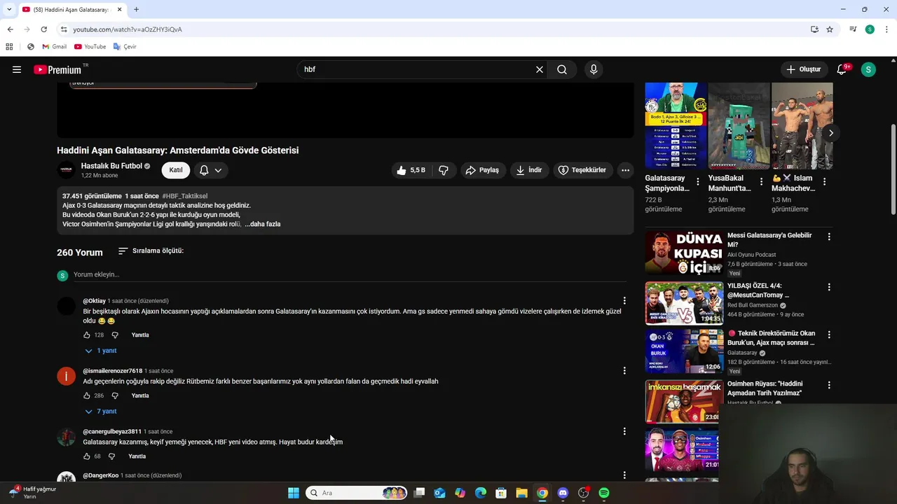The height and width of the screenshot is (504, 897).
Task: Open options menu for @canergulbeyaz3811 comment
Action: [624, 432]
